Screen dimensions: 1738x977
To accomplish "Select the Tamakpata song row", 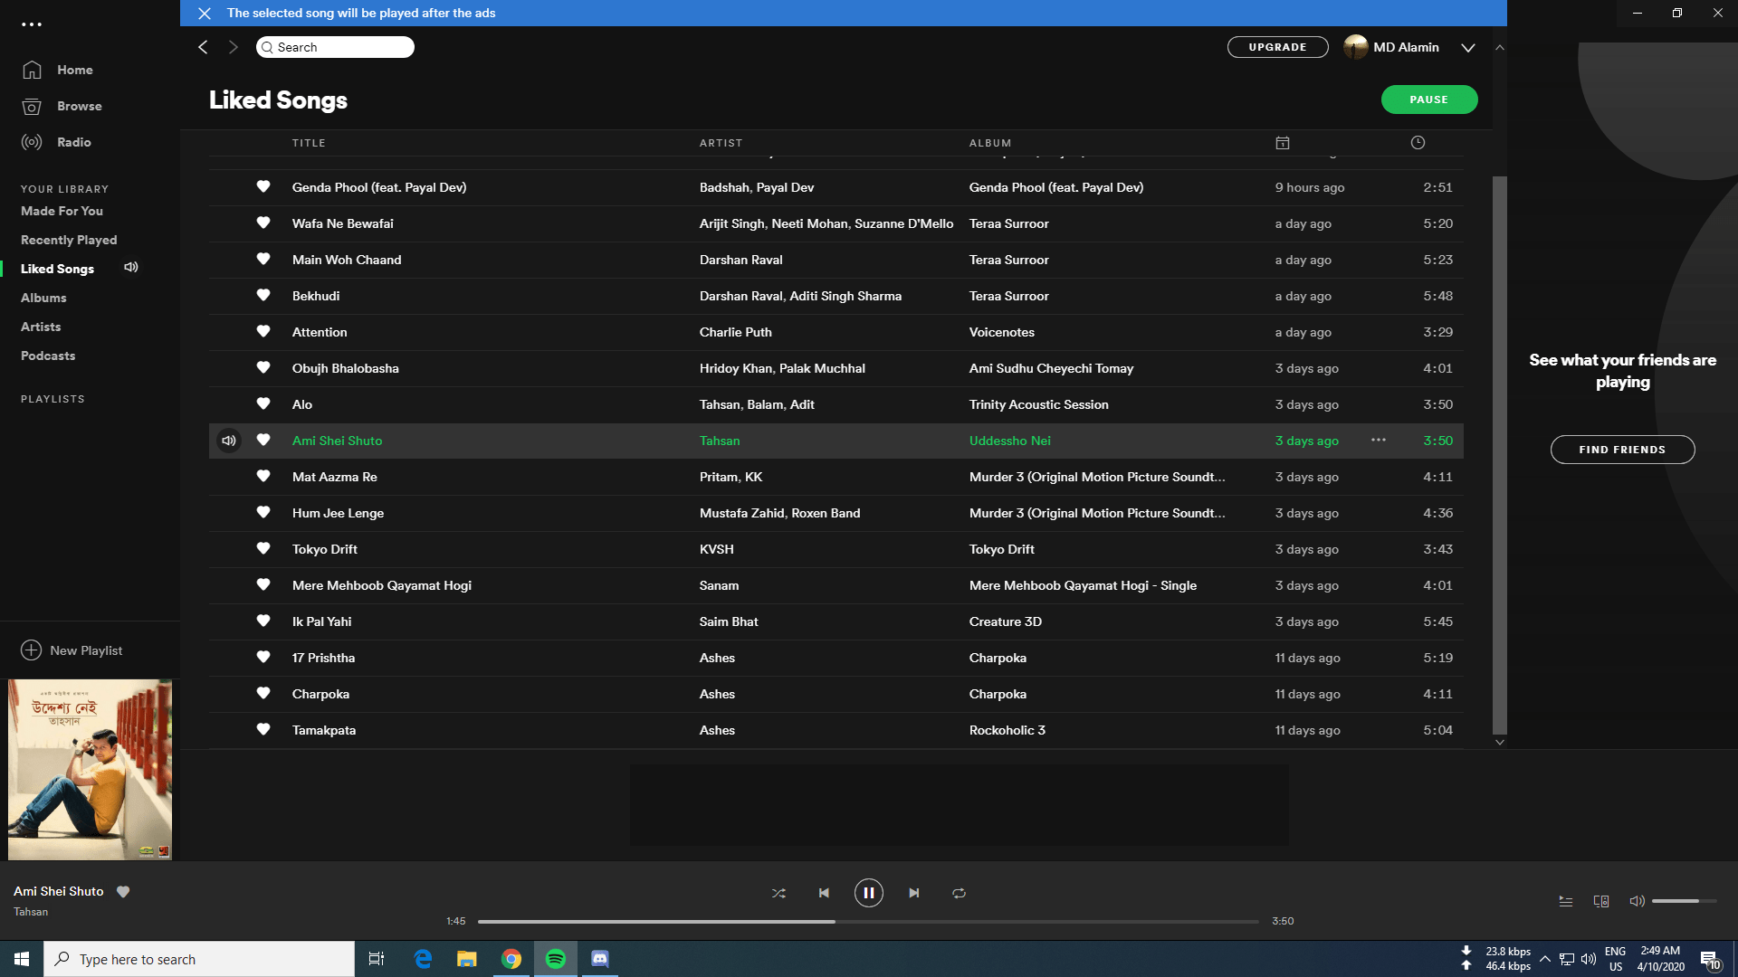I will pos(836,730).
